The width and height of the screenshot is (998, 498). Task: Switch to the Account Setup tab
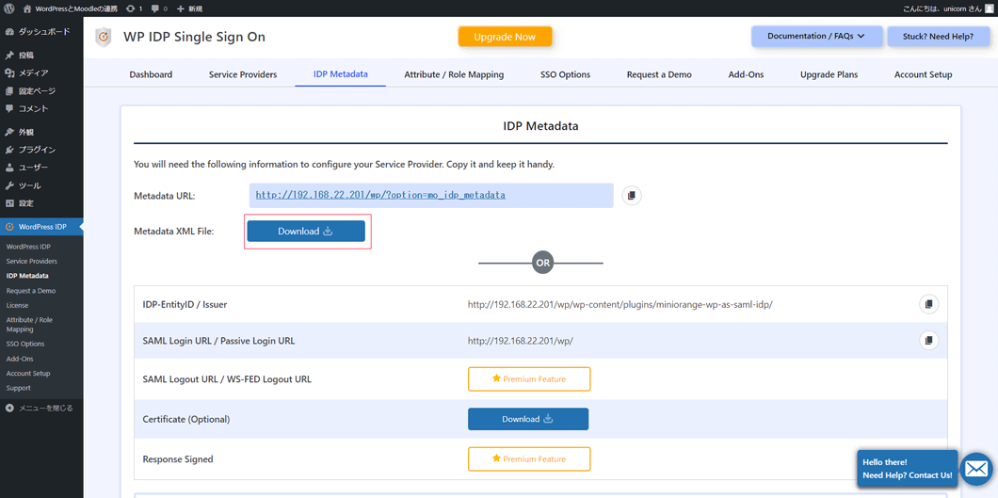923,74
